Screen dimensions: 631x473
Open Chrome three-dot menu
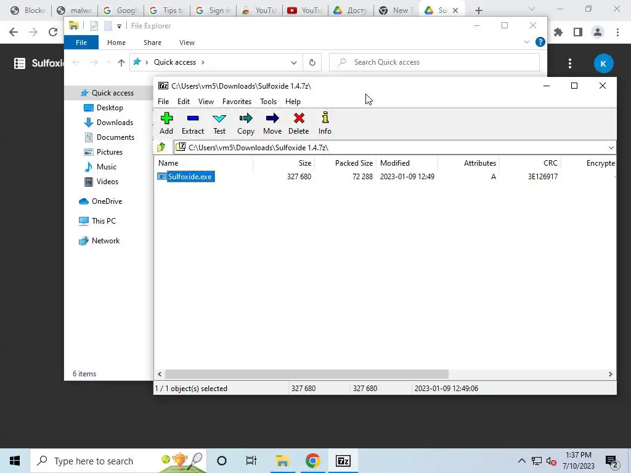click(x=617, y=32)
